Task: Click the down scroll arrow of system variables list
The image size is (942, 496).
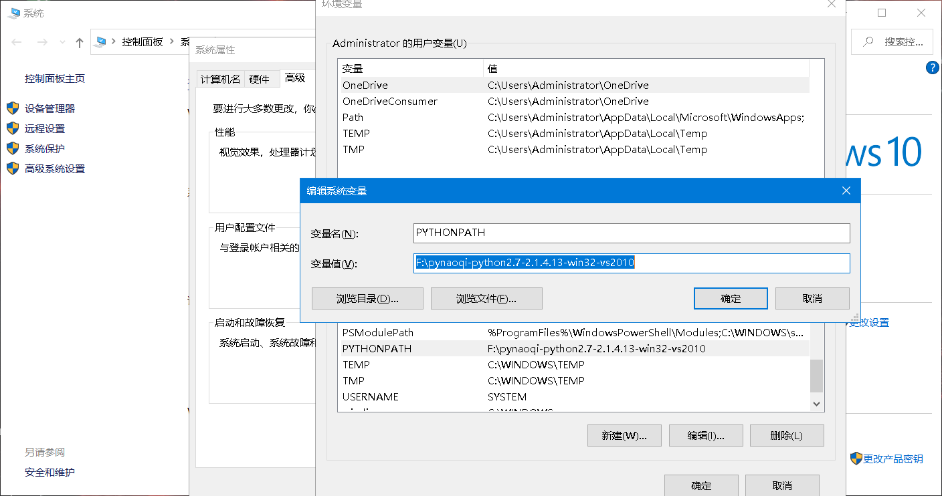Action: coord(816,403)
